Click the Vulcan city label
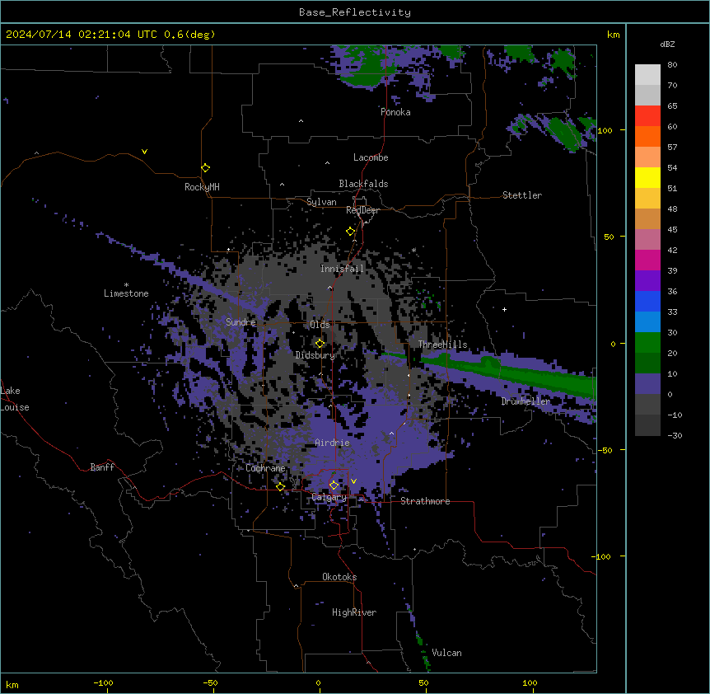This screenshot has width=710, height=694. [446, 653]
